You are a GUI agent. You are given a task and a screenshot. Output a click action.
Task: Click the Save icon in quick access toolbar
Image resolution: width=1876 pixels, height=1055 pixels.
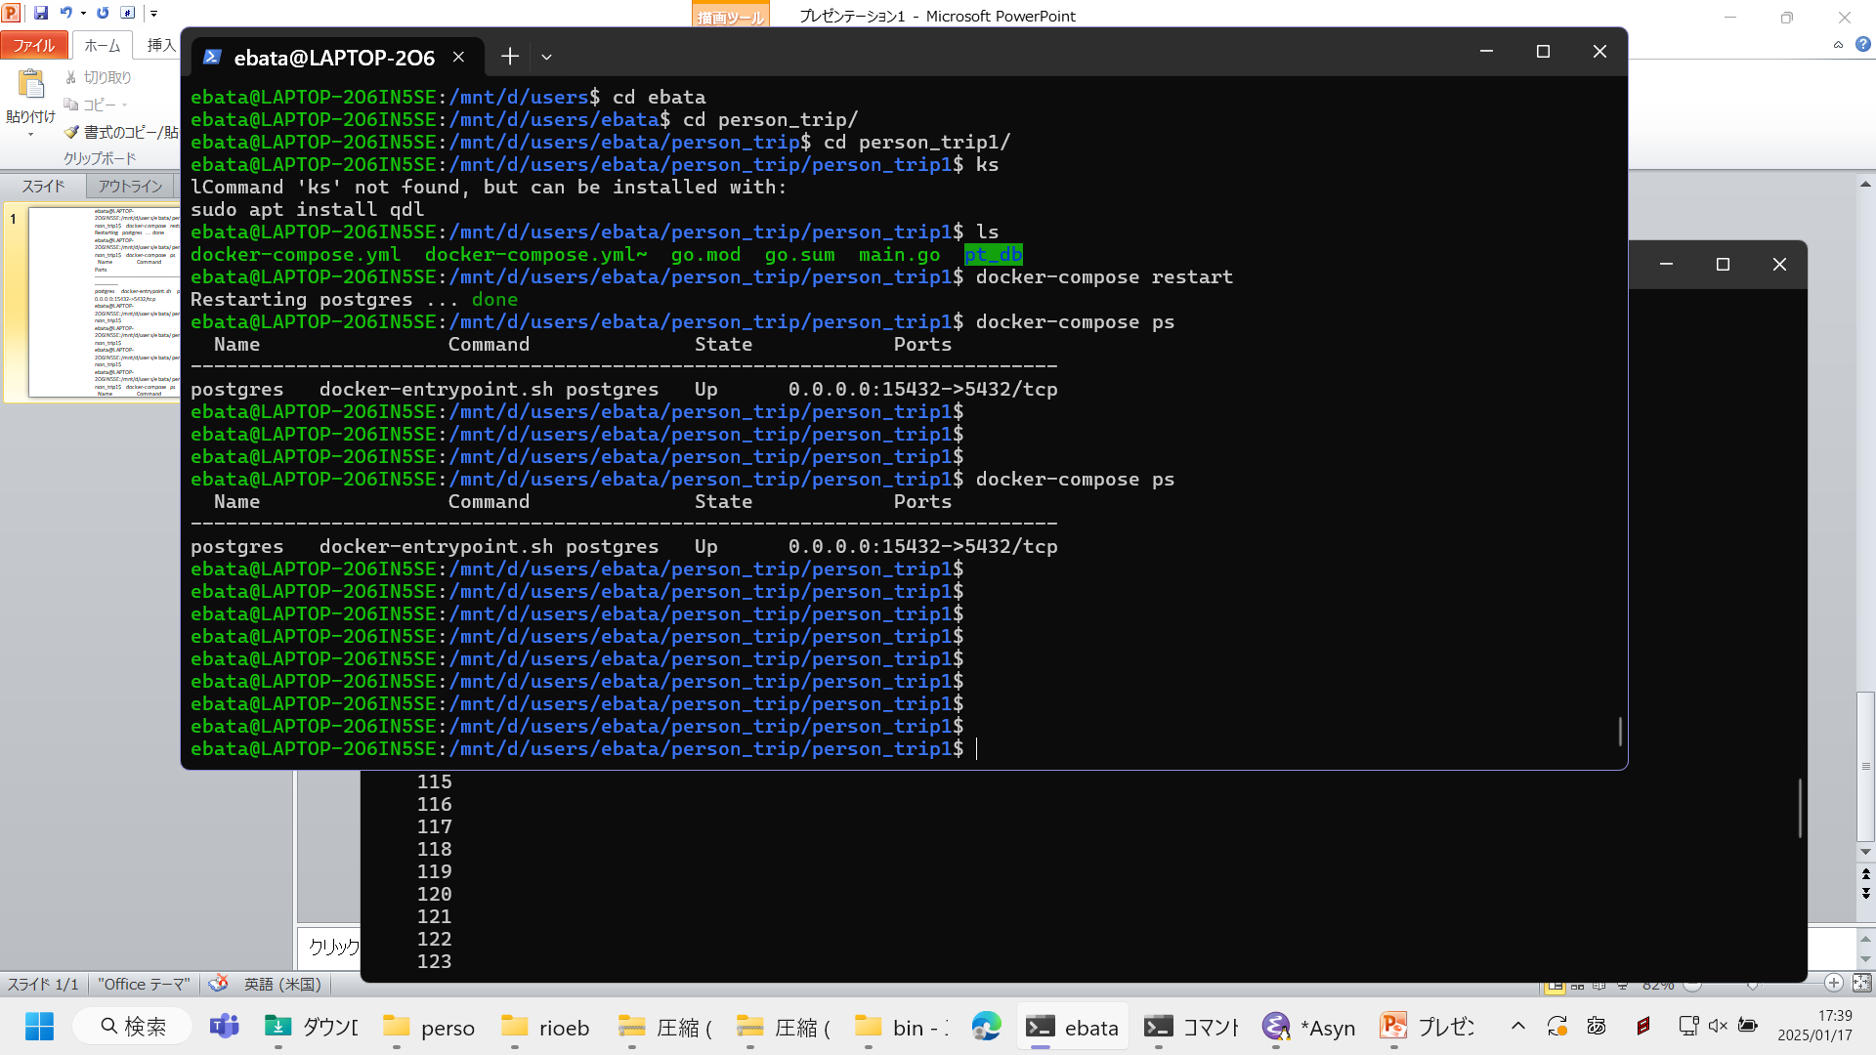(41, 13)
